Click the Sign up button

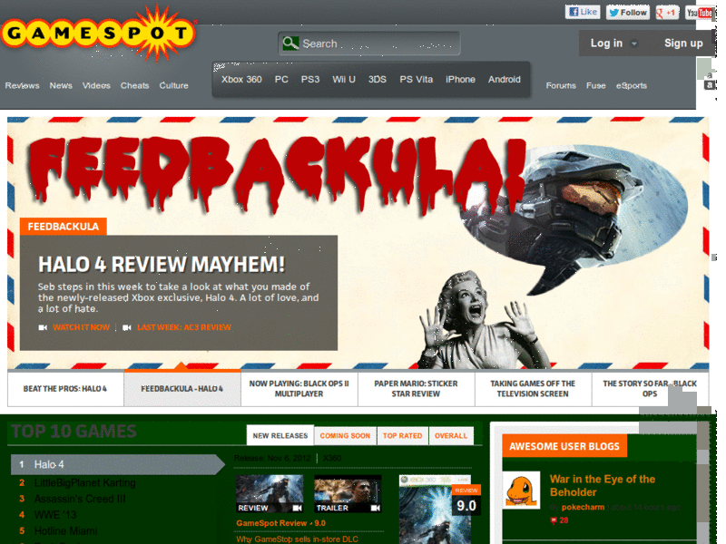683,43
